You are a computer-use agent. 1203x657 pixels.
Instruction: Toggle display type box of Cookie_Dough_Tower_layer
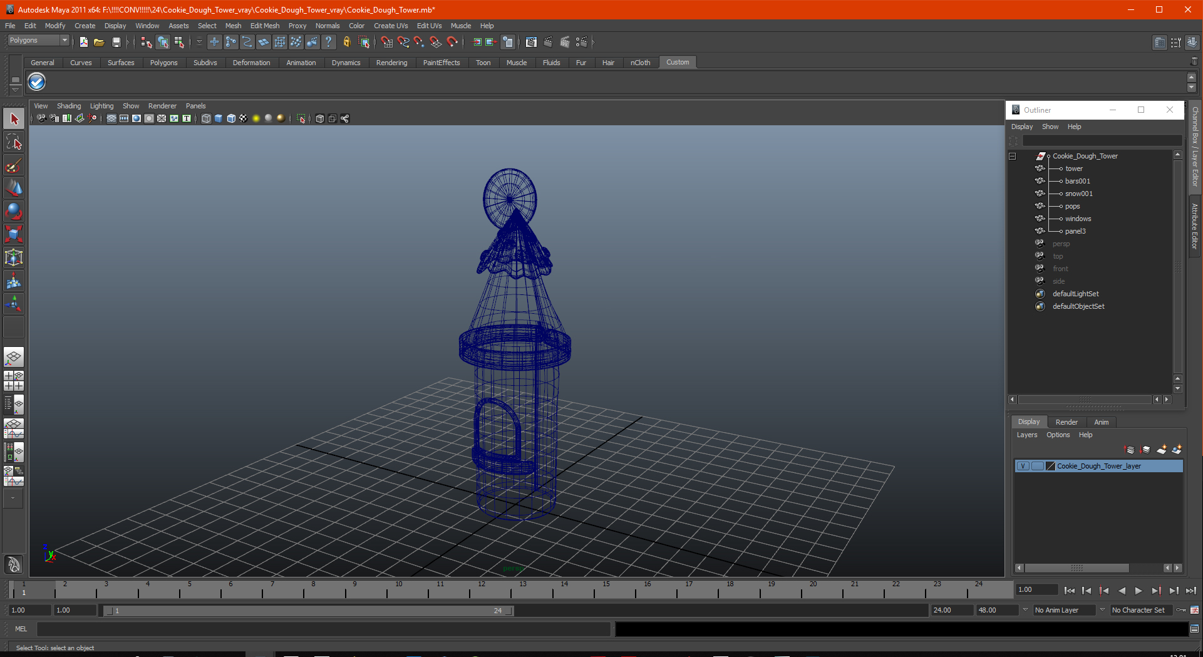1037,466
